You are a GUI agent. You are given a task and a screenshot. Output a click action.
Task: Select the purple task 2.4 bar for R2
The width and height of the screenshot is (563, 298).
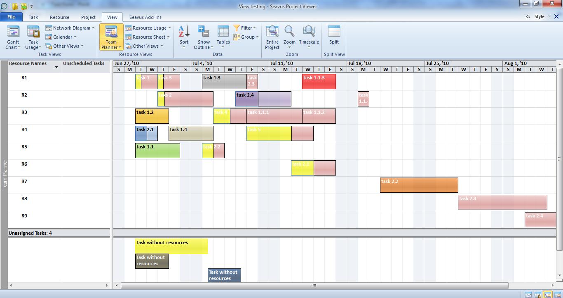click(x=263, y=99)
